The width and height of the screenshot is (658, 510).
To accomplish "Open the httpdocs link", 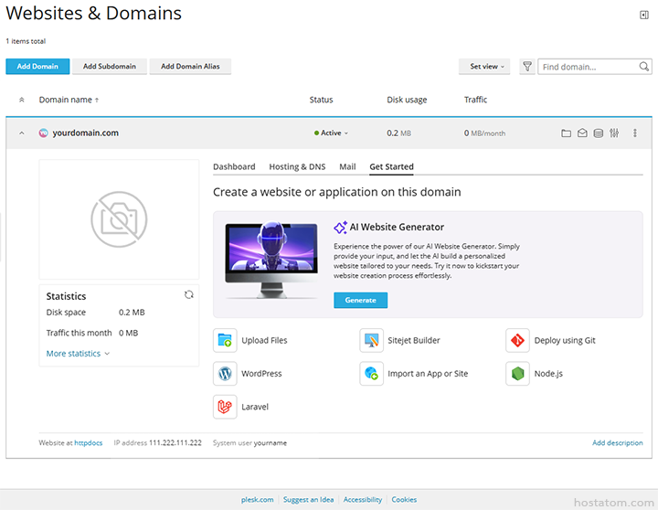I will [x=90, y=443].
